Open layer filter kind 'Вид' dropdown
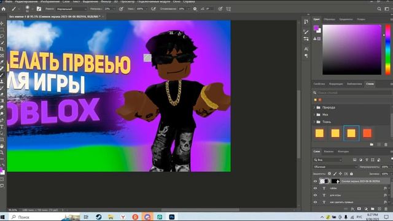 (327, 160)
